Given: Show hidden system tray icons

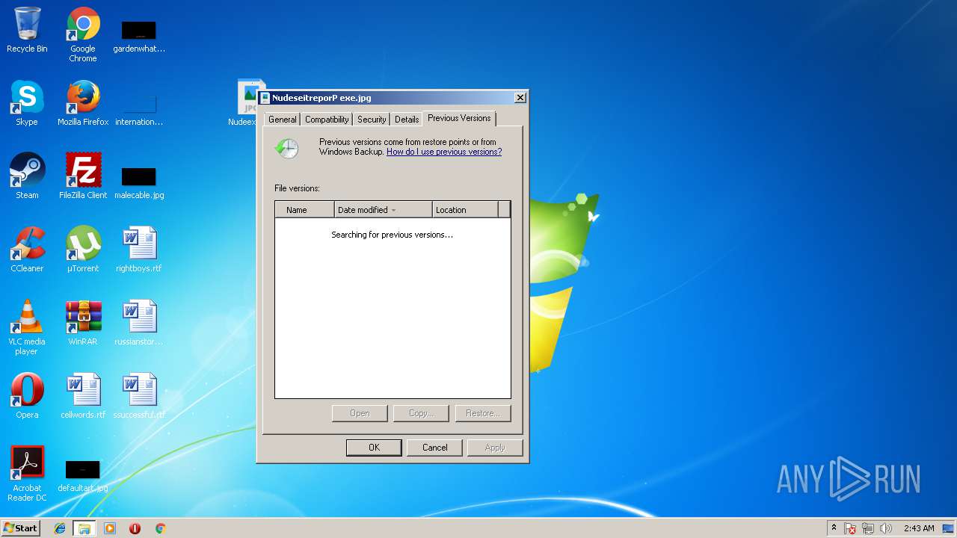Looking at the screenshot, I should (x=834, y=528).
